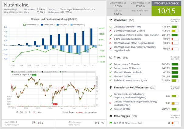Image resolution: width=184 pixels, height=129 pixels.
Task: Click 'nicht anzeigen' for Volladj. Daten
Action: click(x=91, y=112)
